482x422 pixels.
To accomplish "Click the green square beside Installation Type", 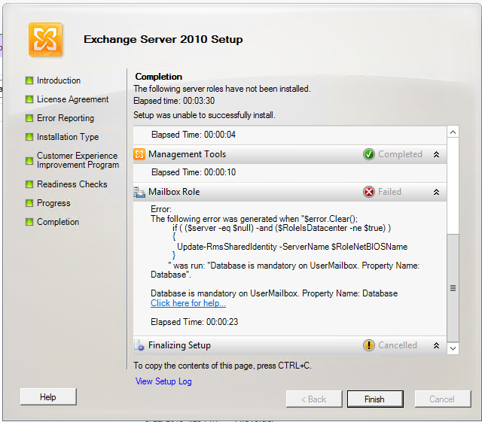I will (x=29, y=137).
